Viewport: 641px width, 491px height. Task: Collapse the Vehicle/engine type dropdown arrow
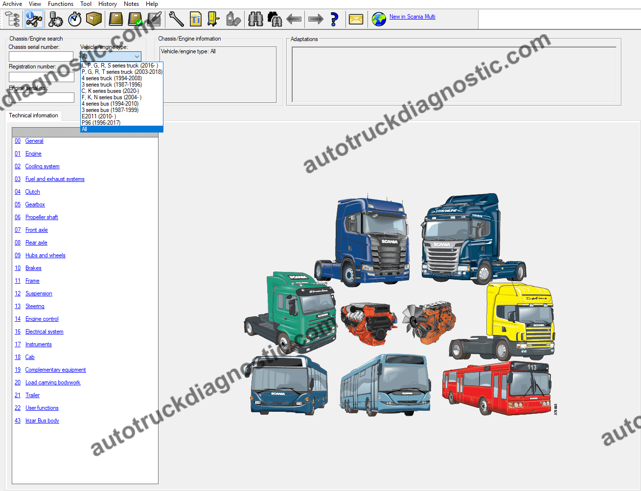point(137,57)
